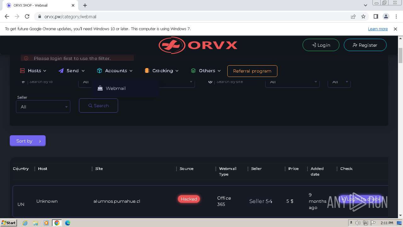This screenshot has width=403, height=227.
Task: Sort by the Price column header
Action: (x=293, y=169)
